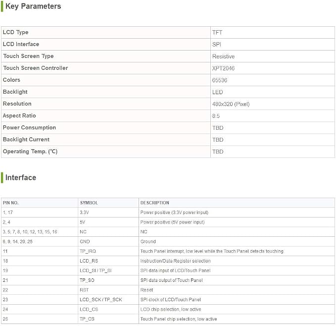Click the PIN NO. column header
The height and width of the screenshot is (326, 336).
(10, 203)
